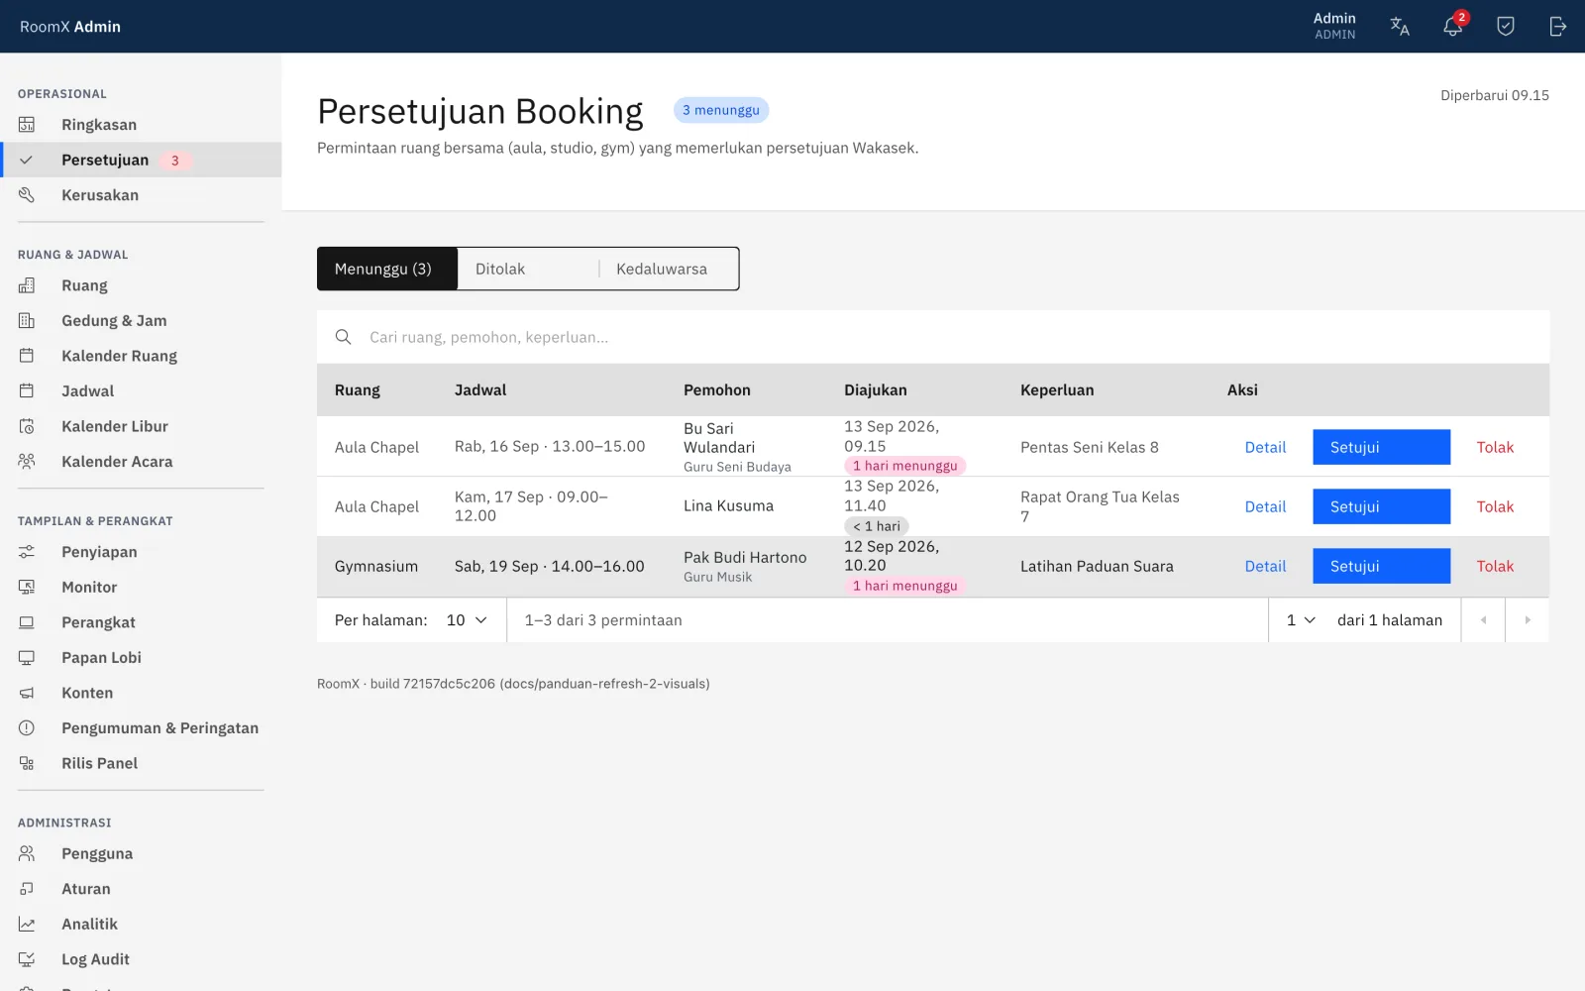Screen dimensions: 1585x991
Task: Go to next page arrow
Action: click(x=1528, y=620)
